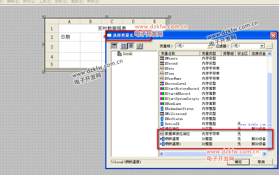Click the first tree-view toolbar icon
The width and height of the screenshot is (279, 175).
114,46
